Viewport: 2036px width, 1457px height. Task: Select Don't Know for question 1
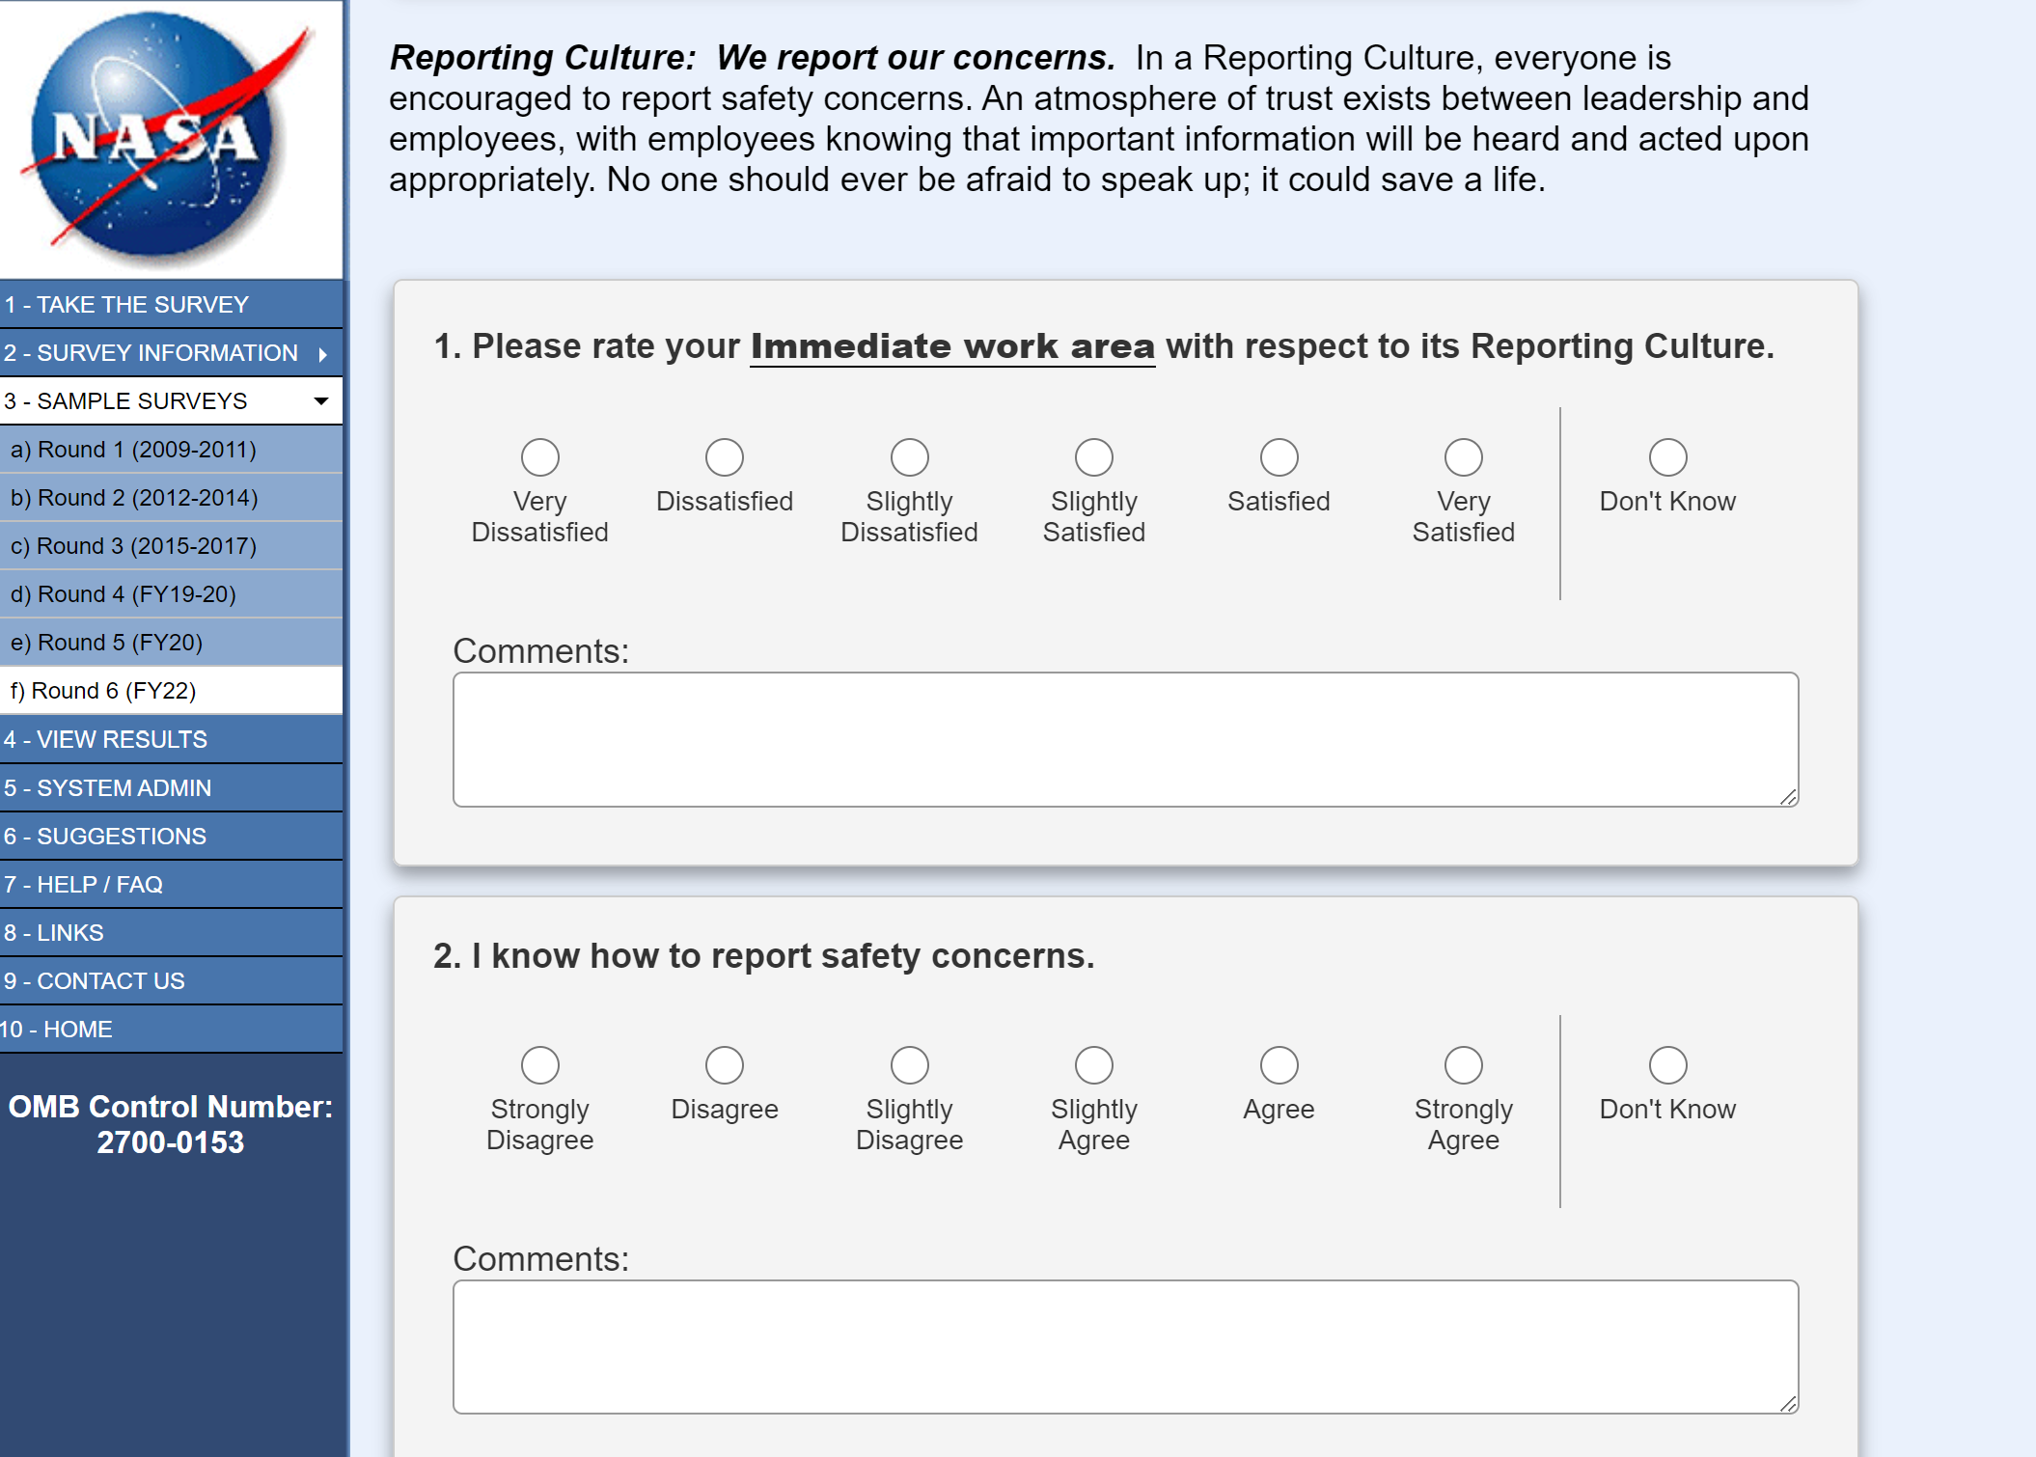coord(1666,457)
